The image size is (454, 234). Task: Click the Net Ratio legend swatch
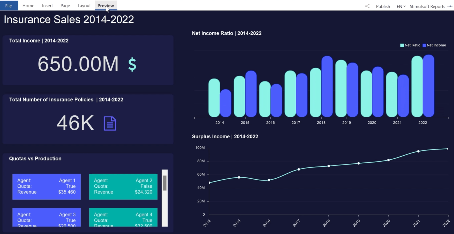[x=402, y=45]
